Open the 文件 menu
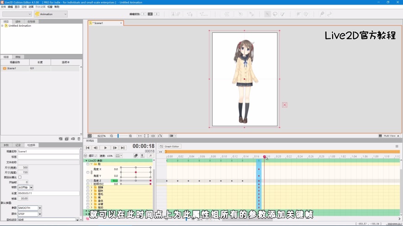 tap(3, 6)
